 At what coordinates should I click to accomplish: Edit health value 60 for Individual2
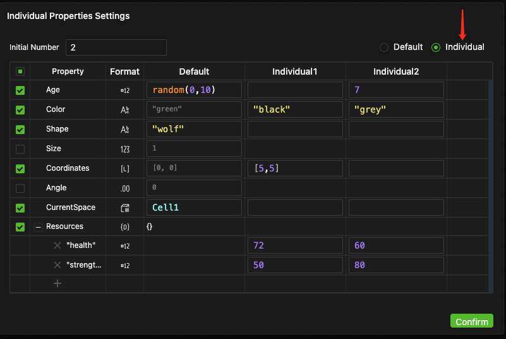coord(396,245)
